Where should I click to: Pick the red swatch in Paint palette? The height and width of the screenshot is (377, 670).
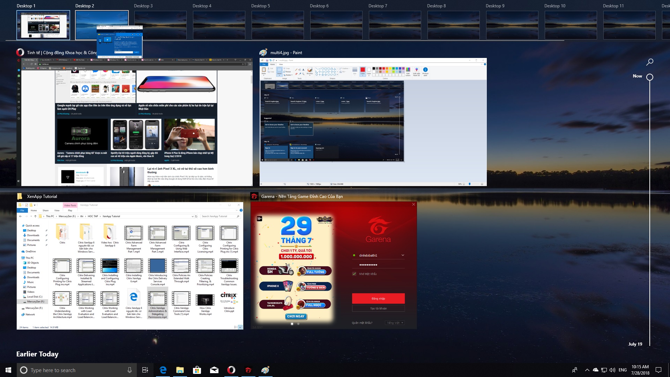click(x=384, y=68)
